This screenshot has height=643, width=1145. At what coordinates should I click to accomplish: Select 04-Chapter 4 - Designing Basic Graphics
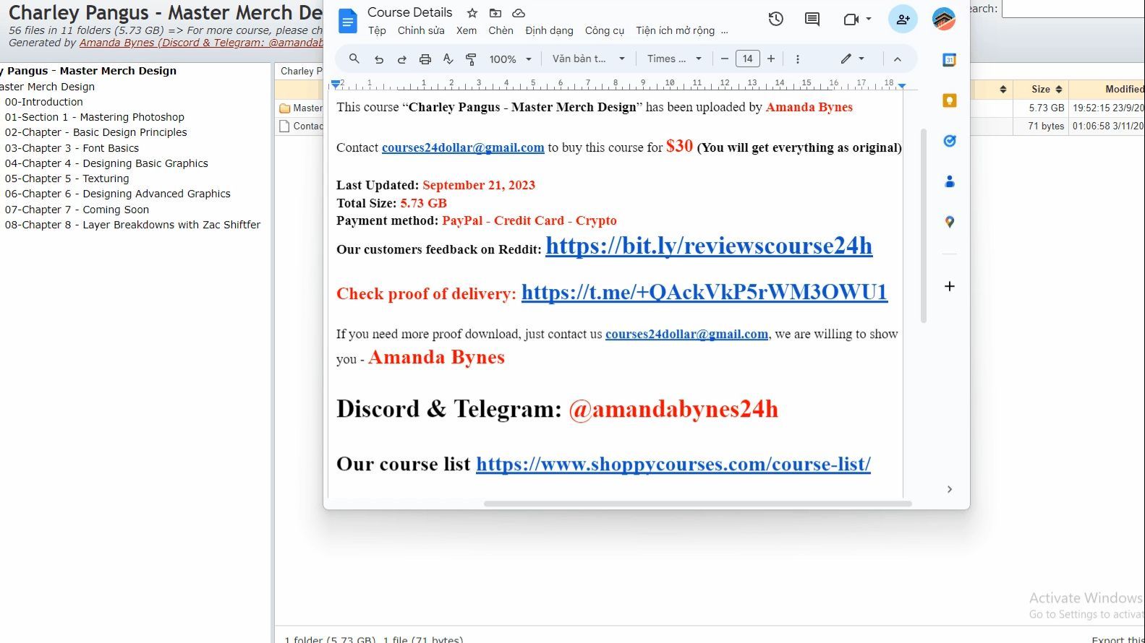[106, 163]
